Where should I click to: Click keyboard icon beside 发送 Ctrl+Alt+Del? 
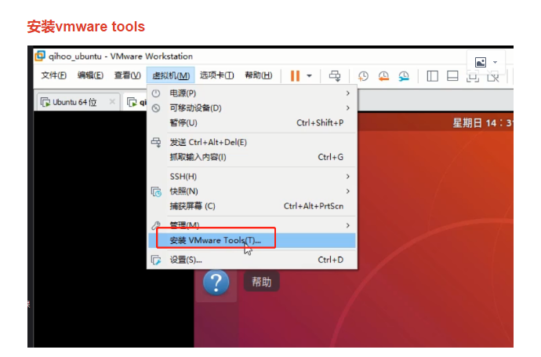click(156, 142)
